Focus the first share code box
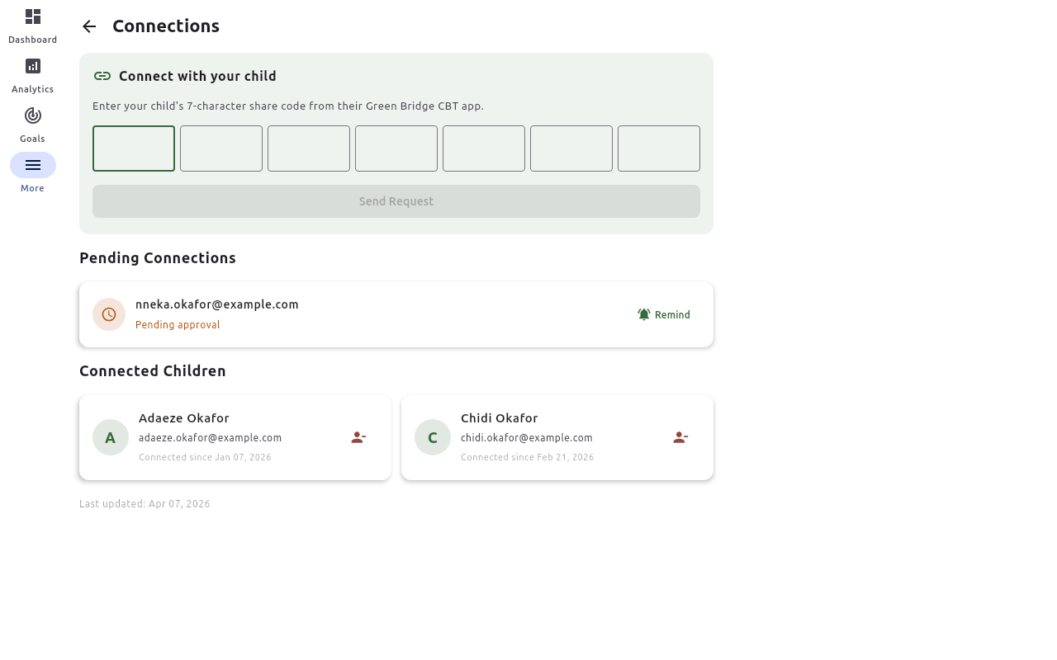 coord(134,148)
